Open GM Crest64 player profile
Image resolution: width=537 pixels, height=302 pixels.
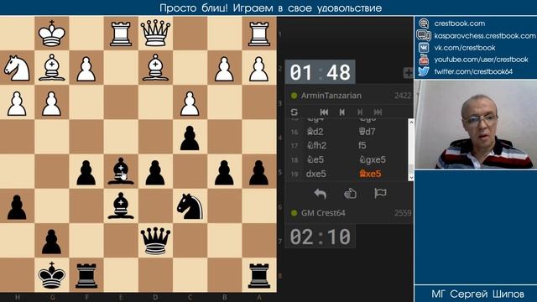tap(323, 213)
